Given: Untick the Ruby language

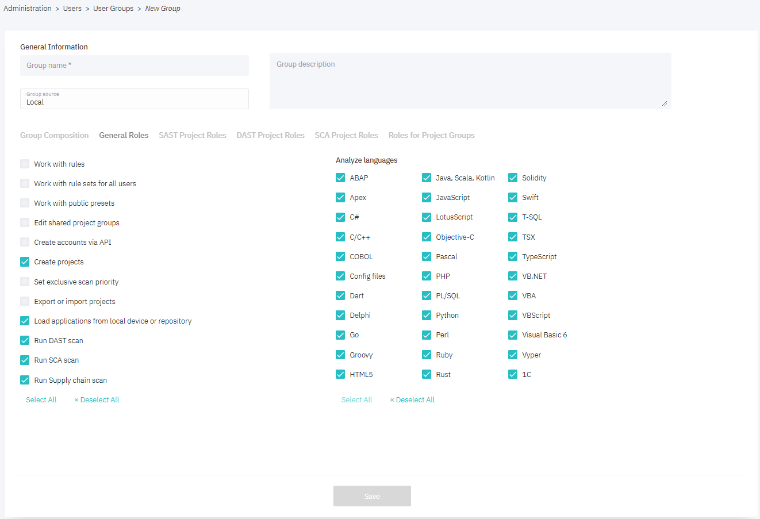Looking at the screenshot, I should point(427,355).
